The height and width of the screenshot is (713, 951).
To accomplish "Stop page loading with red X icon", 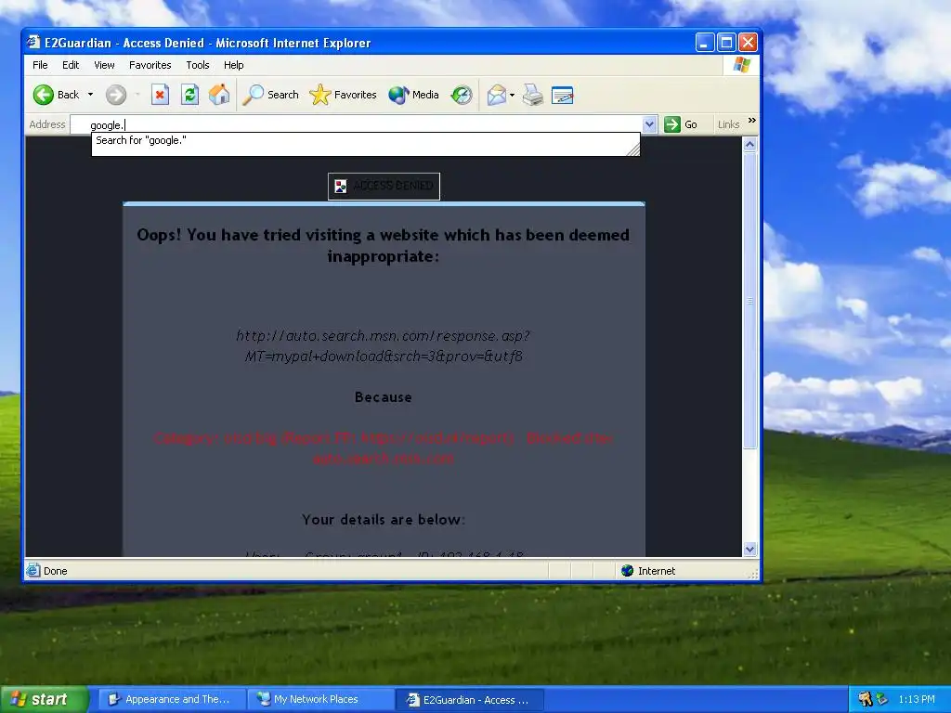I will pyautogui.click(x=160, y=95).
